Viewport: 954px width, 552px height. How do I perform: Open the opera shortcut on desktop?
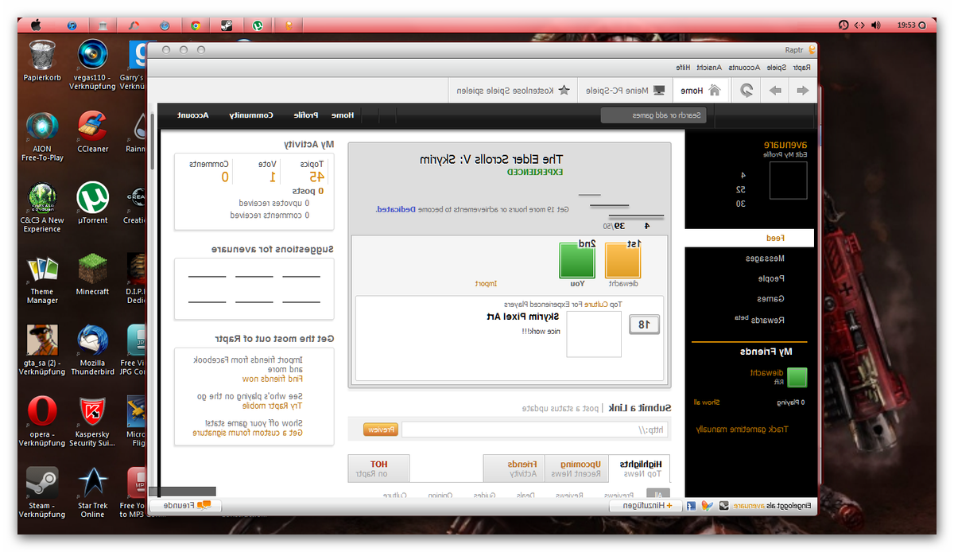tap(42, 422)
